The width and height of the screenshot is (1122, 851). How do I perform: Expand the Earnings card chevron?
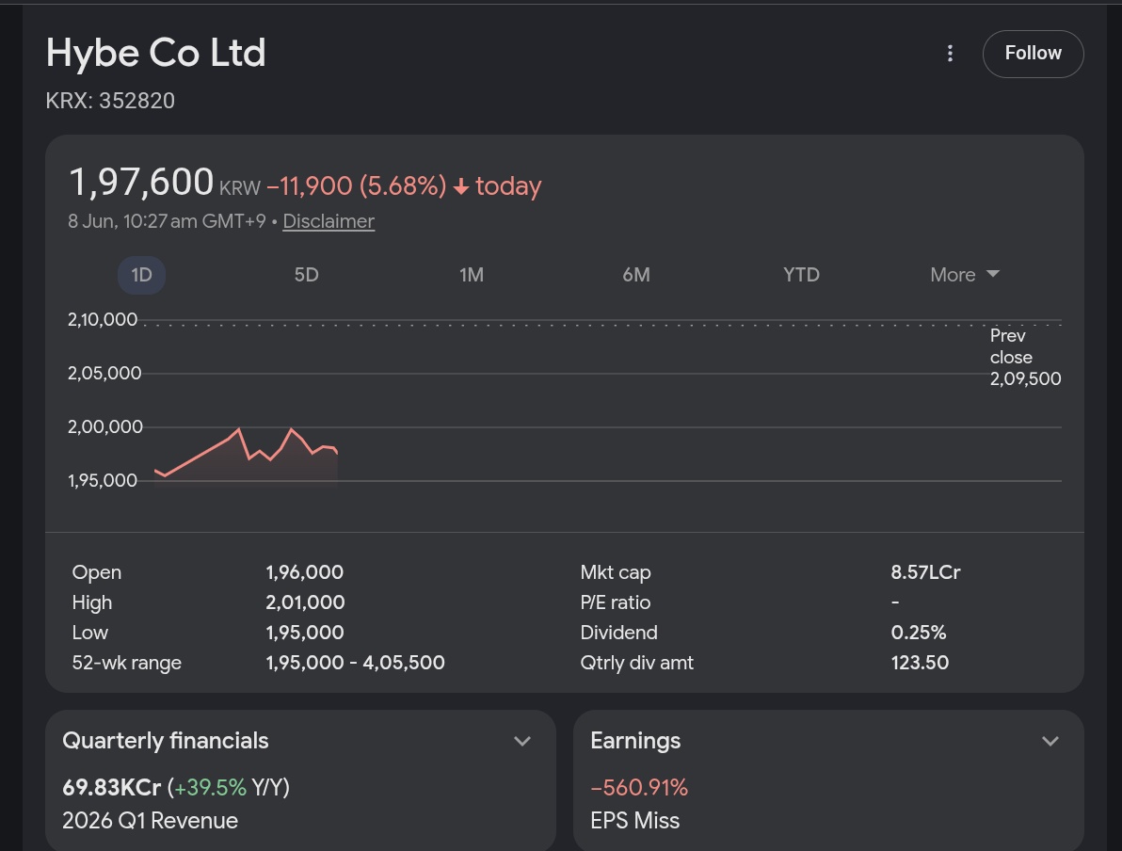pos(1050,742)
